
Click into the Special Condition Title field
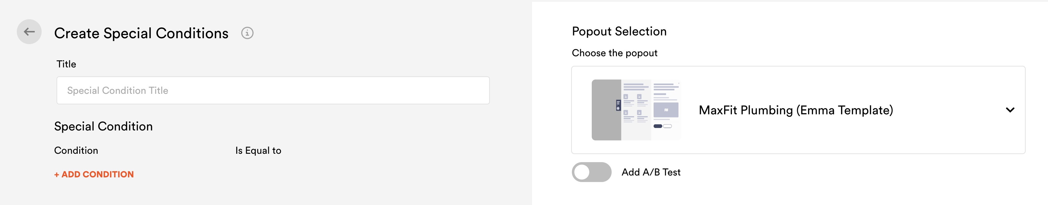(273, 90)
